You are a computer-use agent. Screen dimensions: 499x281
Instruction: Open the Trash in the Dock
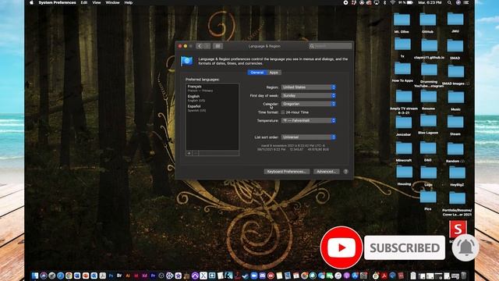[x=463, y=276]
